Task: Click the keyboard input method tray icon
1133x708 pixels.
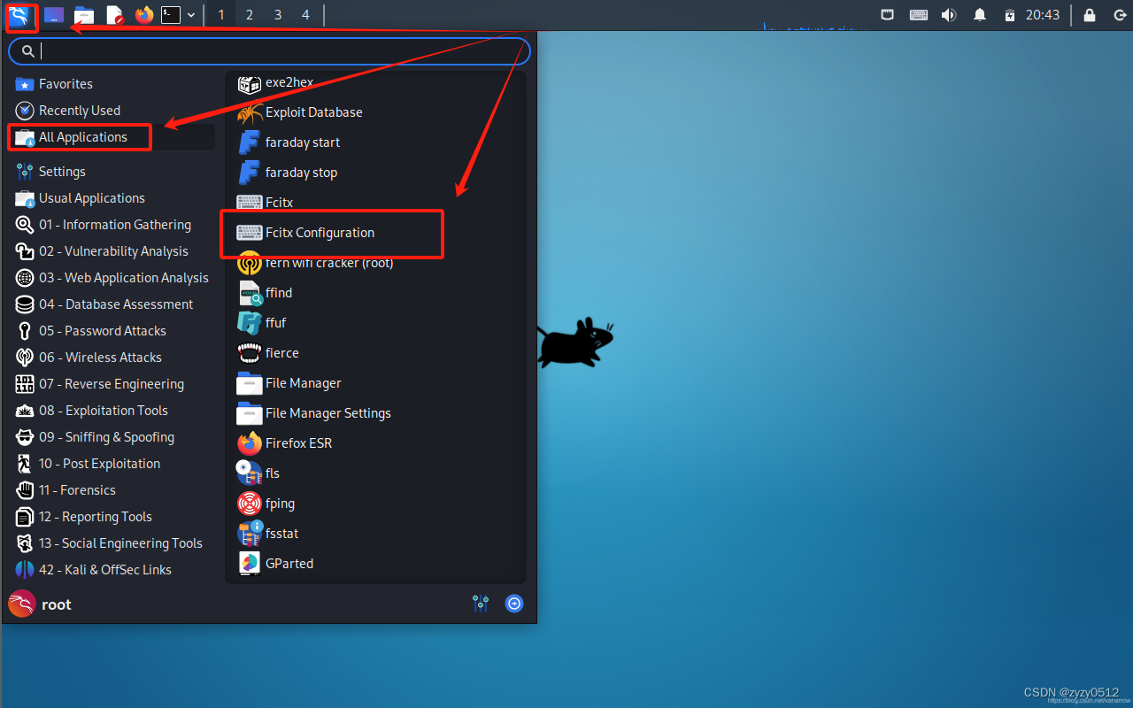Action: 919,15
